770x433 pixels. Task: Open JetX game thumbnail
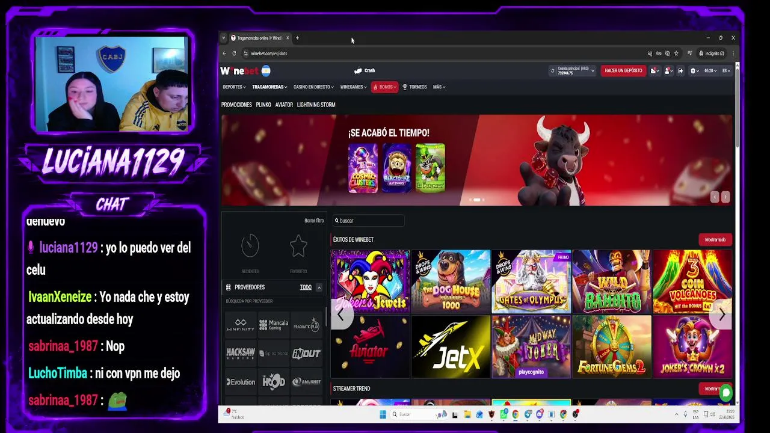pyautogui.click(x=451, y=347)
